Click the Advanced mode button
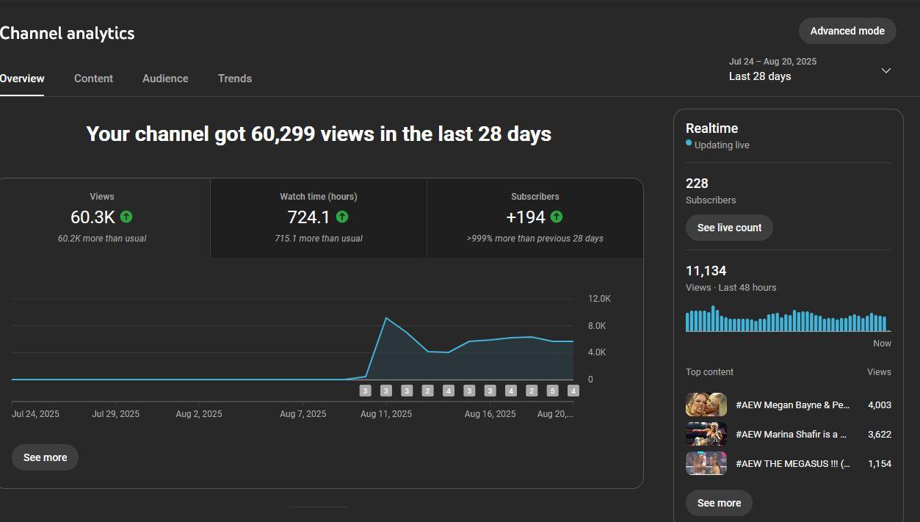This screenshot has height=522, width=920. (x=847, y=31)
